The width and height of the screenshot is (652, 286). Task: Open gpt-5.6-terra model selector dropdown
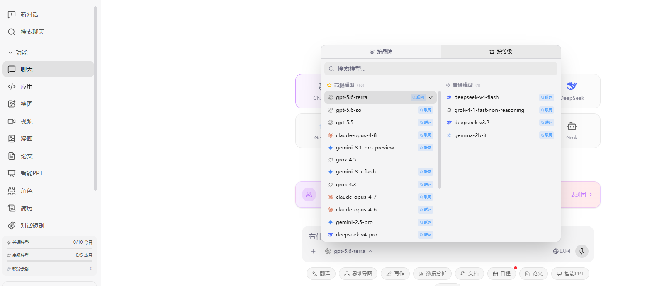coord(349,251)
